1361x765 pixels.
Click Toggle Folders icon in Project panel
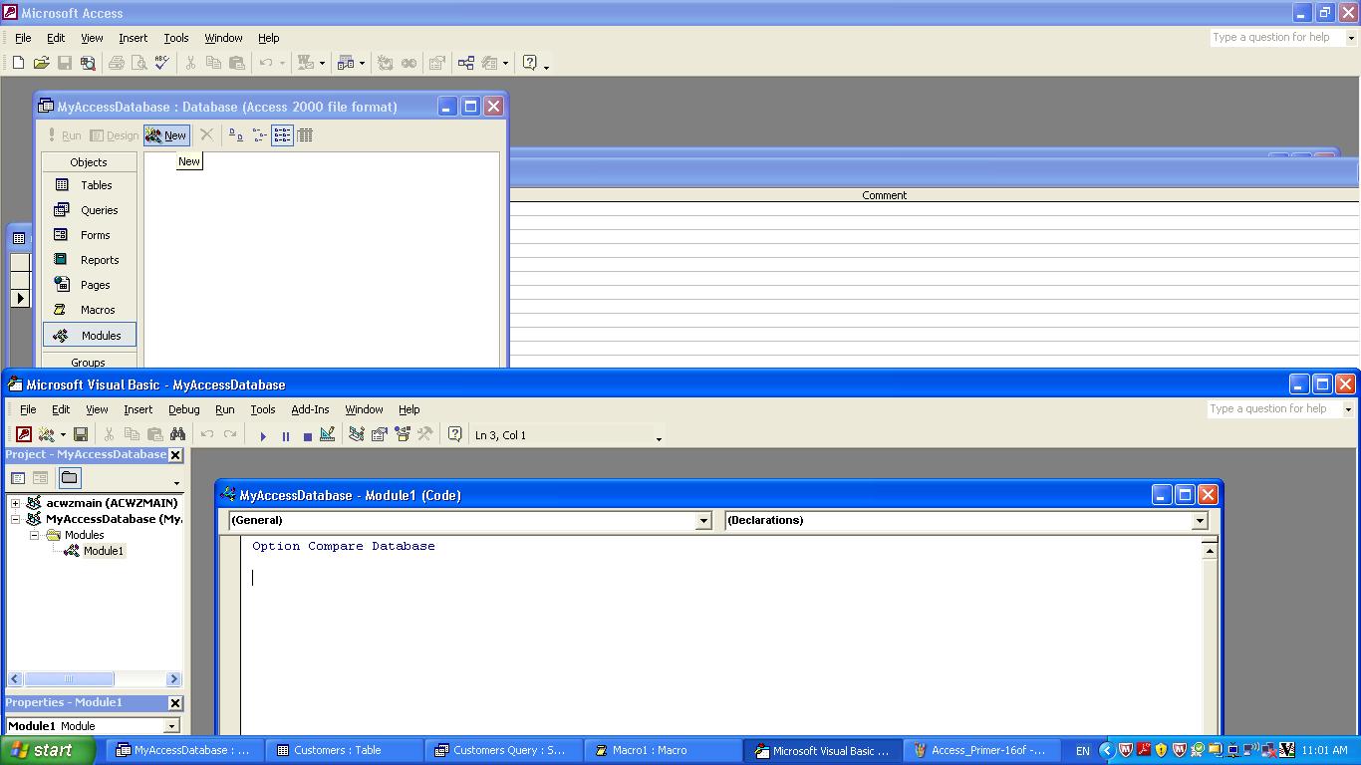click(x=69, y=478)
